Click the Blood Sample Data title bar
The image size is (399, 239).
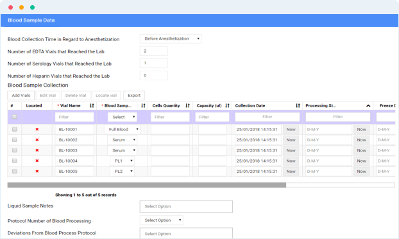[199, 21]
